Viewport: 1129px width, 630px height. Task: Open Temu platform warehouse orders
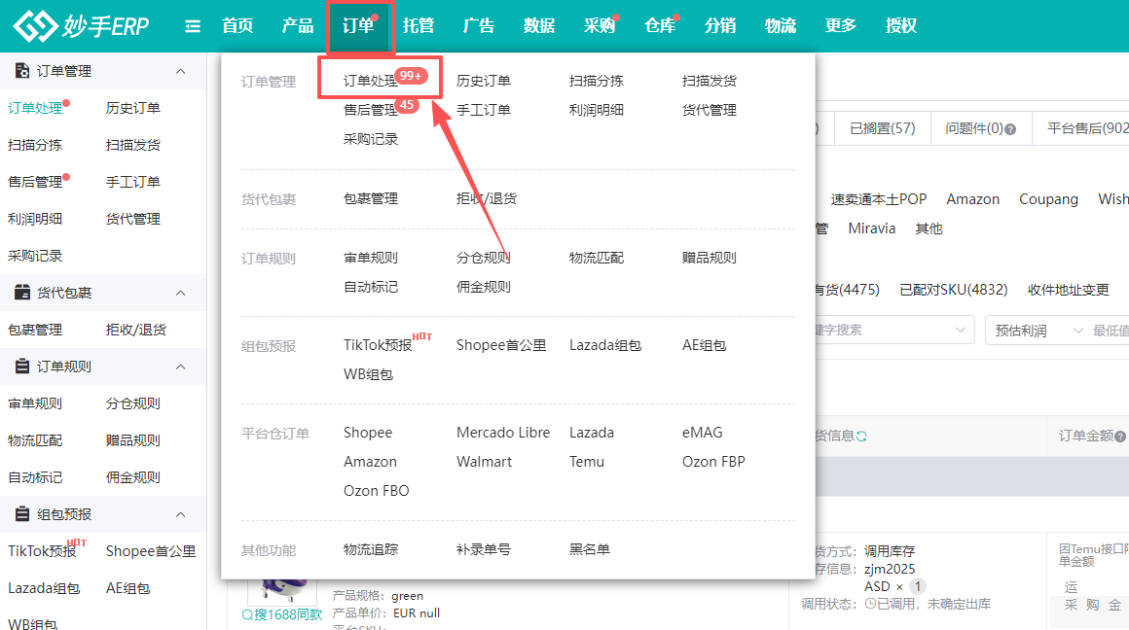(586, 462)
